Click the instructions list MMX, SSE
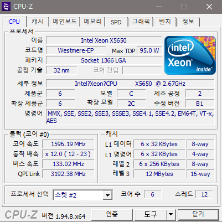Viewport: 222px width, 222px height. point(130,117)
